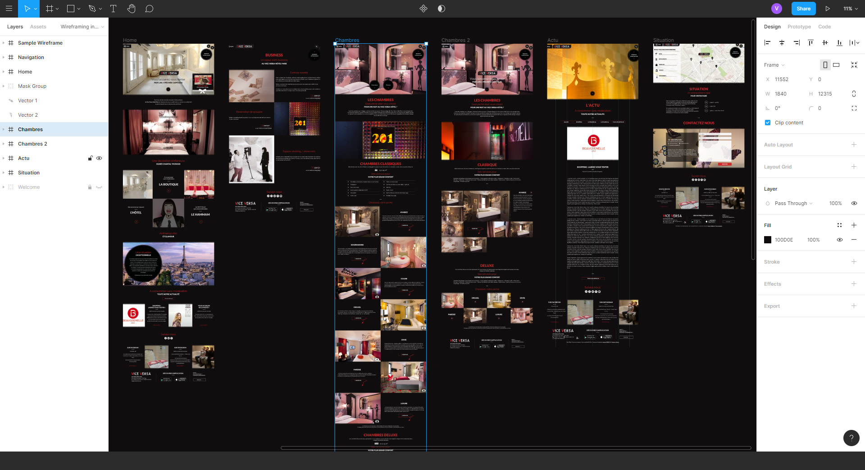Open the zoom level 11% dropdown

point(850,9)
